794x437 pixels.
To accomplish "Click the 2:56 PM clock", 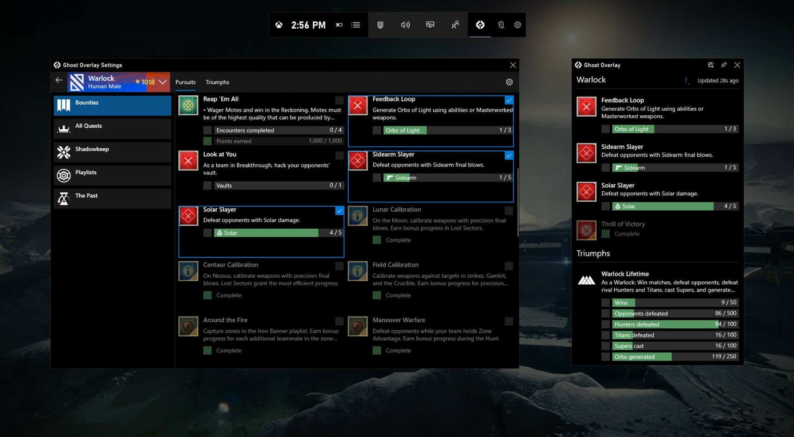I will (x=308, y=25).
